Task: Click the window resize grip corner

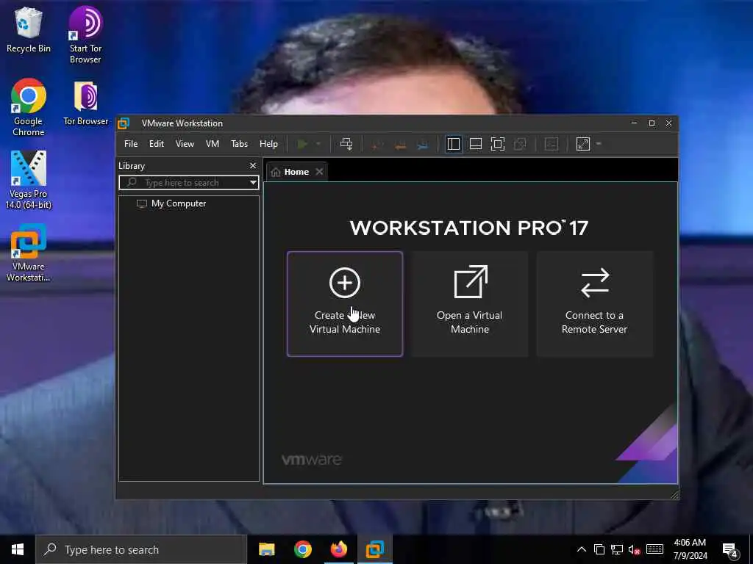Action: [674, 495]
